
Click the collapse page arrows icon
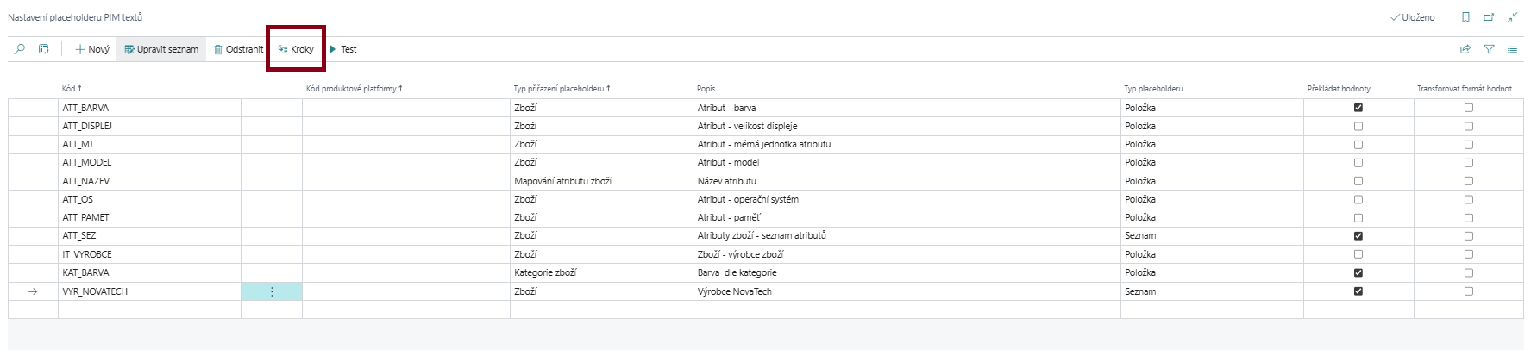click(x=1512, y=17)
